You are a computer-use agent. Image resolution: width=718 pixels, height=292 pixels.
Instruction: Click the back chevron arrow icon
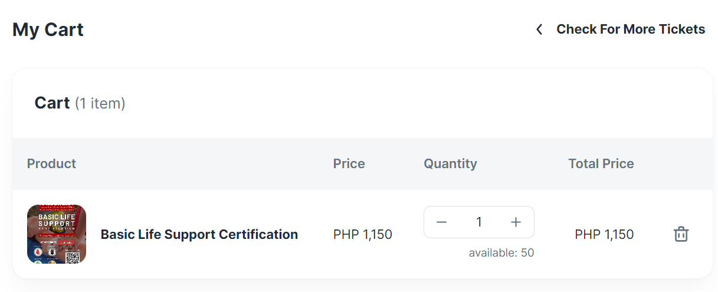tap(539, 29)
